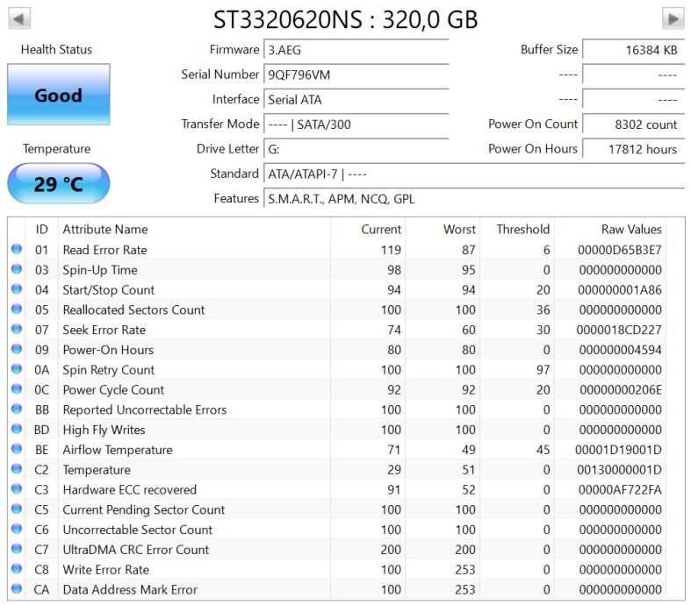Click raw value 000000001A86

(x=620, y=290)
